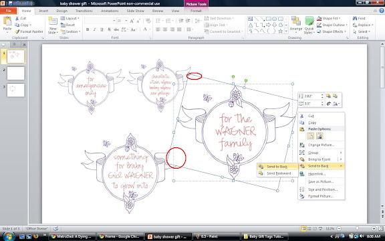
Task: Toggle text Shadow formatting
Action: [x=109, y=29]
